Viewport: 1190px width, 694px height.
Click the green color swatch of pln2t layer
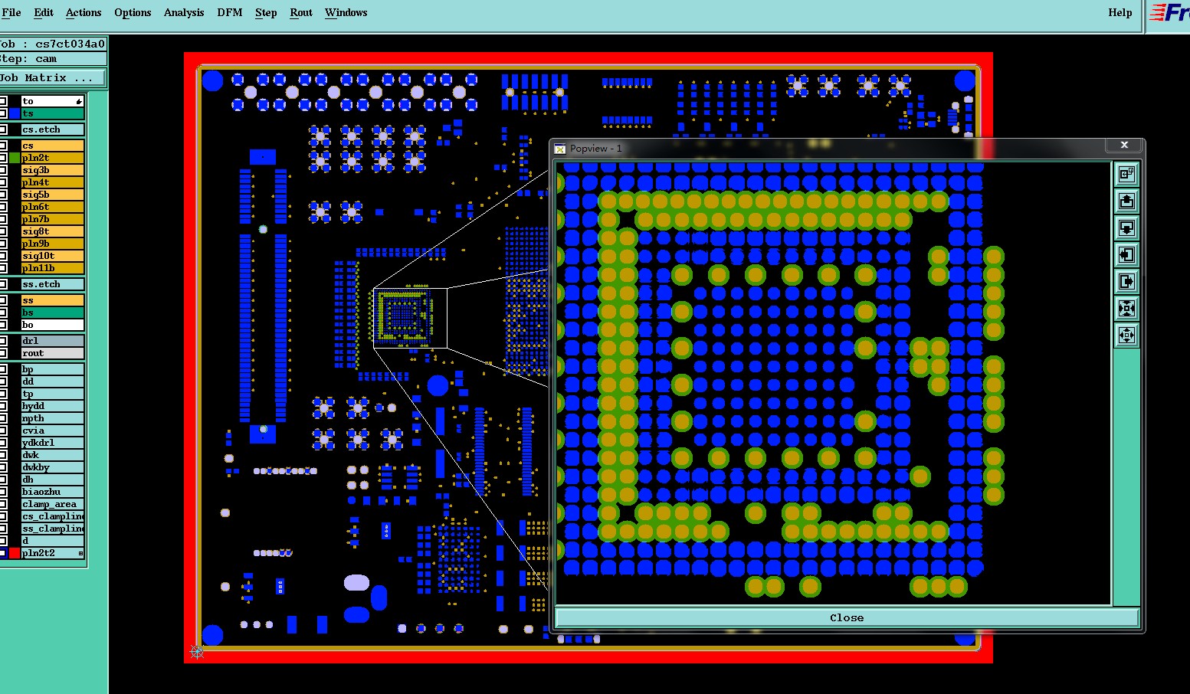point(15,158)
